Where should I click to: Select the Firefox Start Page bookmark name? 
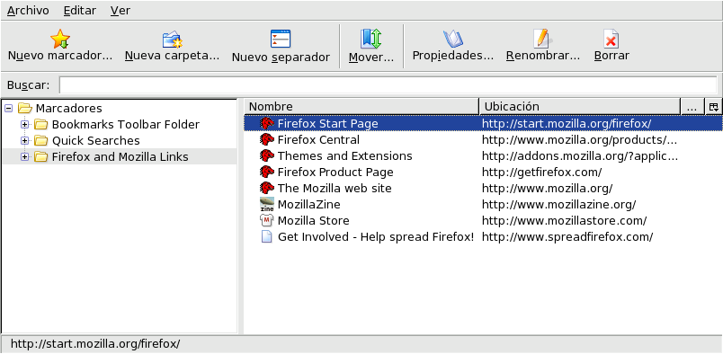point(327,123)
